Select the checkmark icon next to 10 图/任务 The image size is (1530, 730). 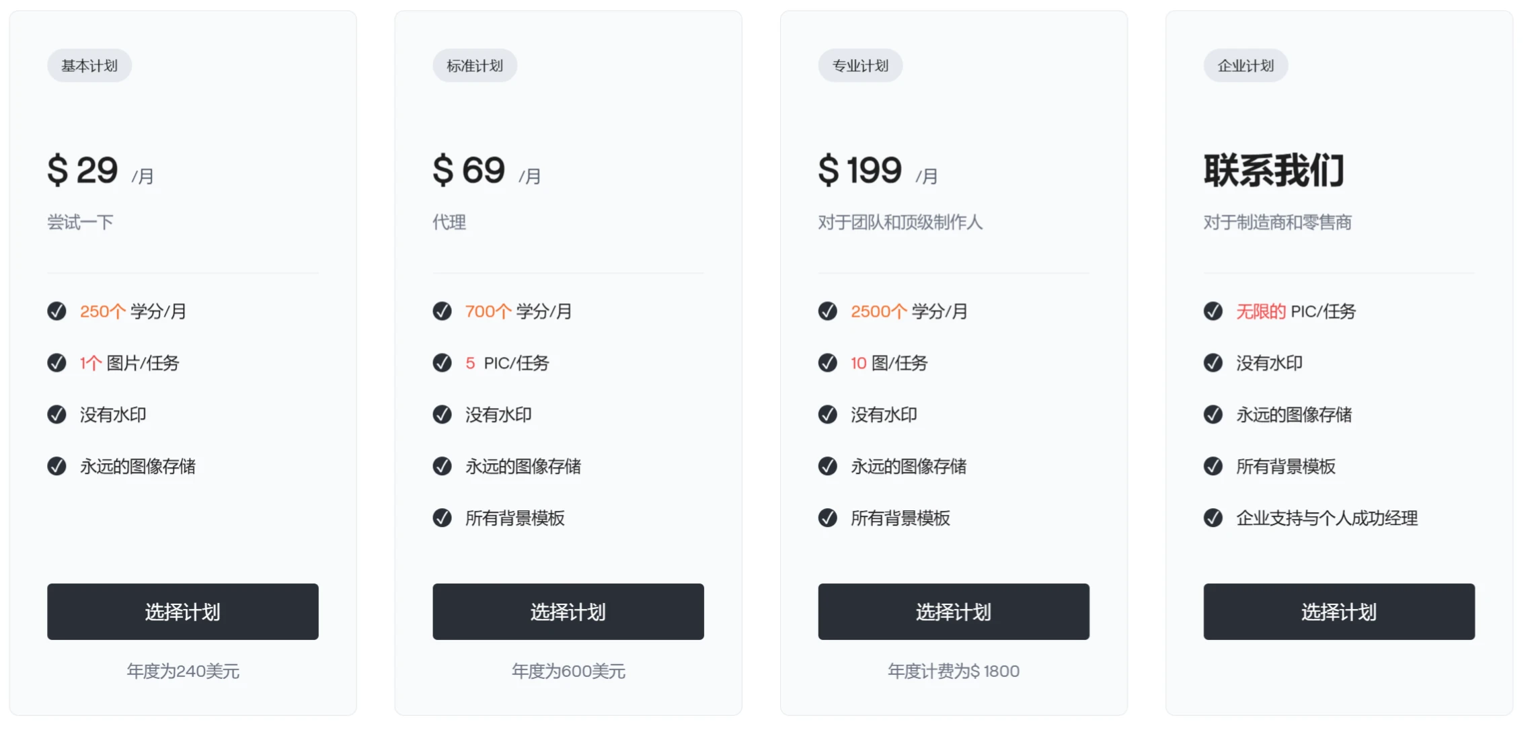[x=827, y=363]
